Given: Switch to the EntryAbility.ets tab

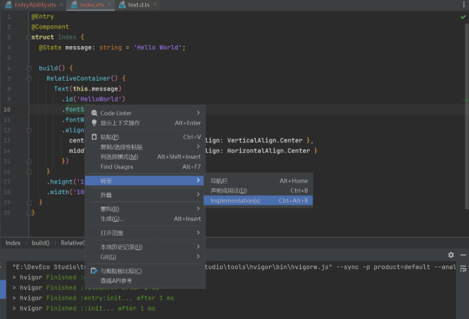Looking at the screenshot, I should (x=35, y=5).
